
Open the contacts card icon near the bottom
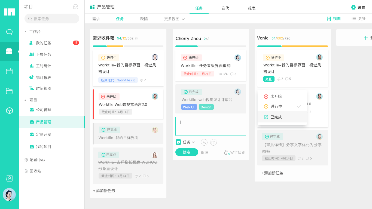[9, 178]
